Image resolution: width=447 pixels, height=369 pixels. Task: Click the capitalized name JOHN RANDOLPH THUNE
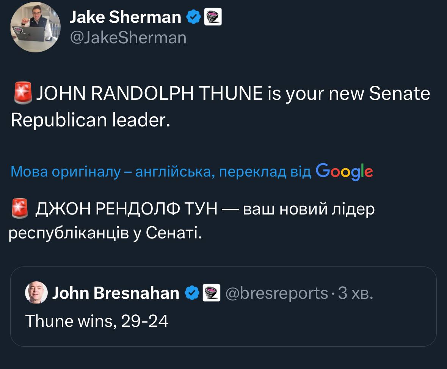[x=149, y=94]
